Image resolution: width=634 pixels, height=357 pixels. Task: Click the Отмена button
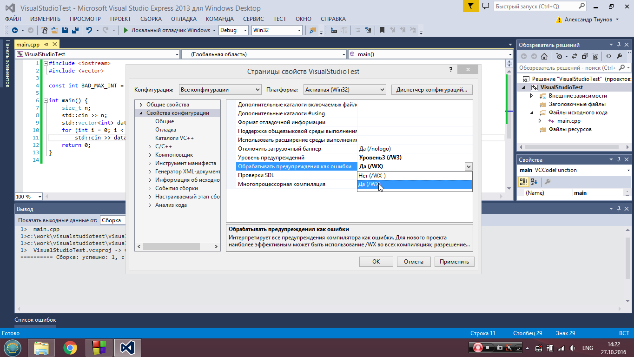coord(414,262)
